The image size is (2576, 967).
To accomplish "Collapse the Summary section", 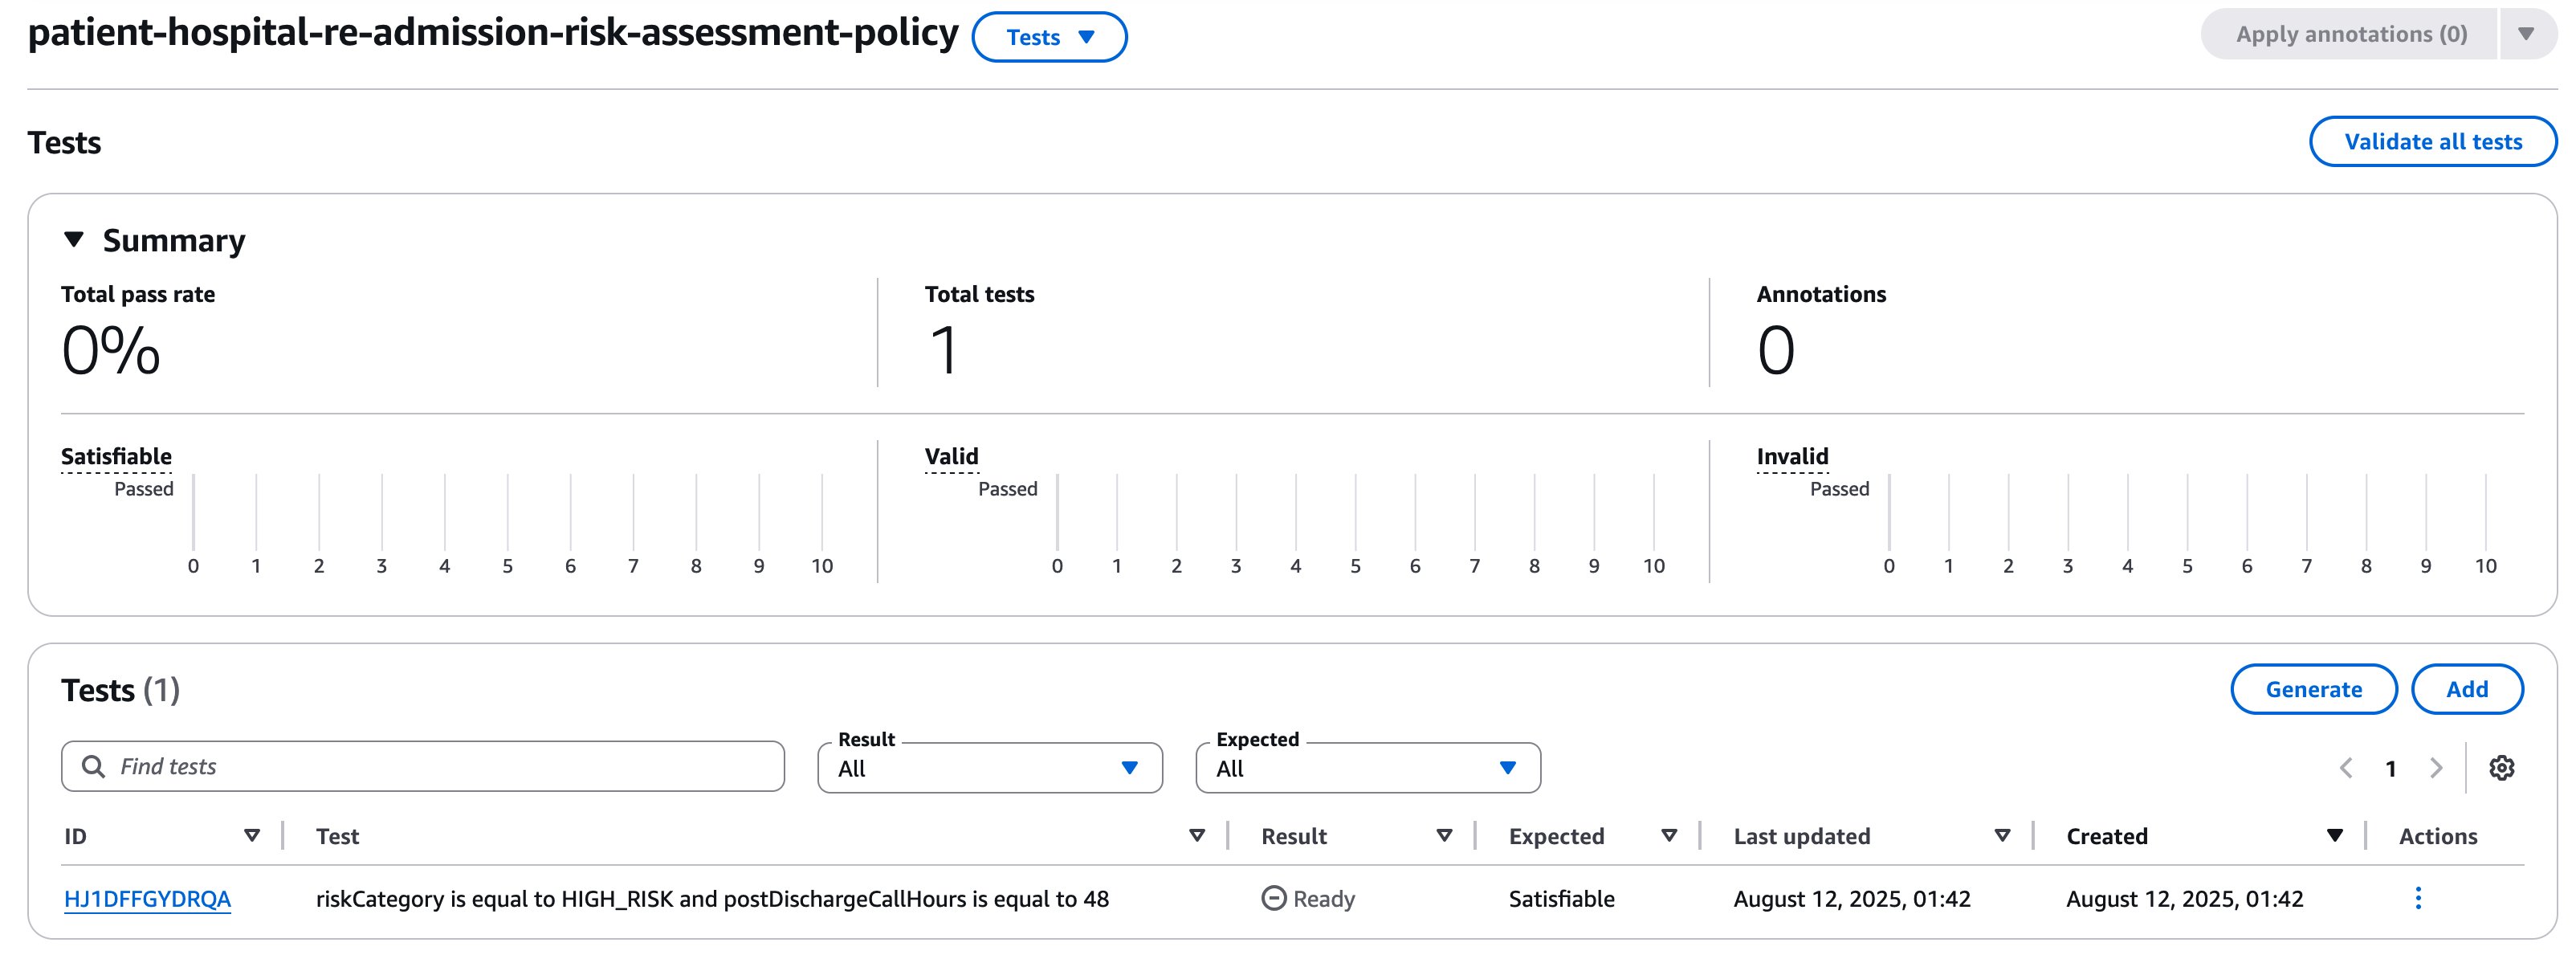I will [x=74, y=240].
